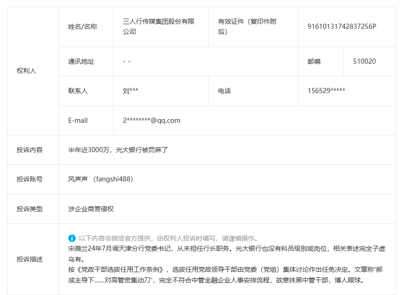Select ID number 91610131742837256P
The image size is (406, 295).
342,27
